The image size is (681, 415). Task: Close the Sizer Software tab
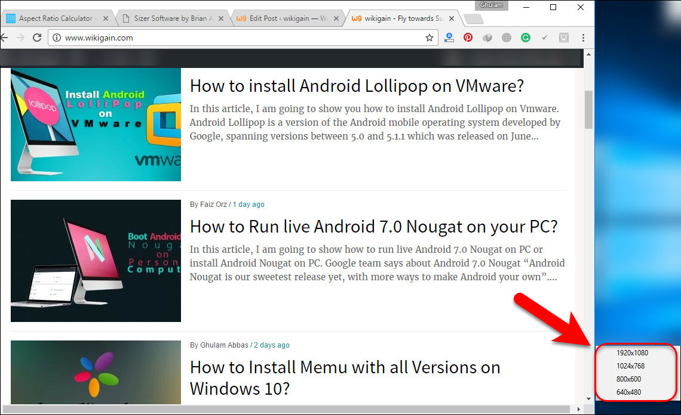[221, 18]
